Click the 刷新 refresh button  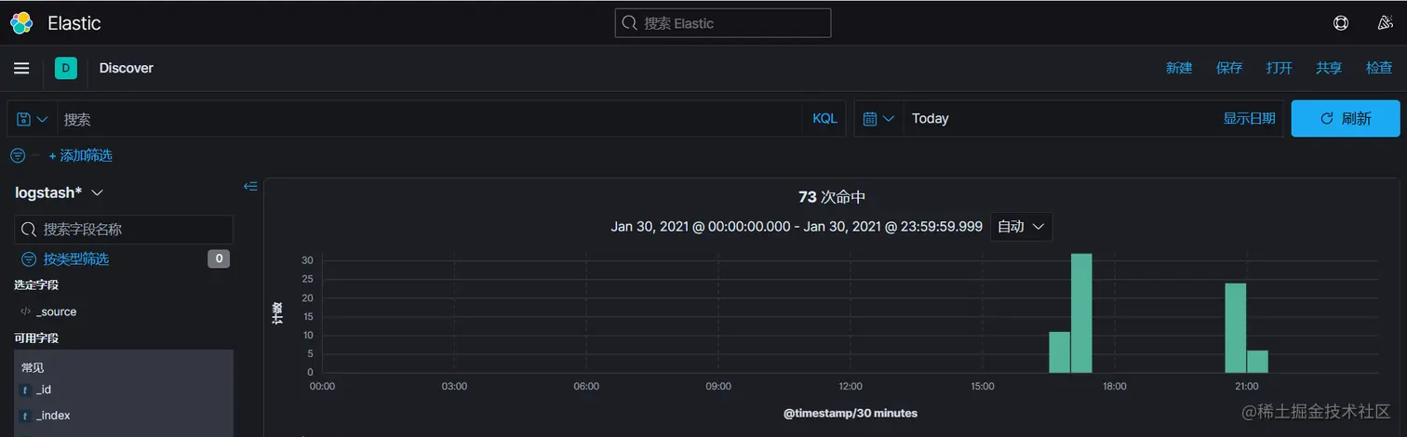click(1346, 118)
